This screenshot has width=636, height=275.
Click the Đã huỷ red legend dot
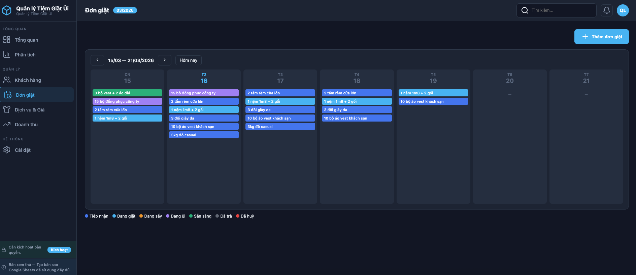coord(238,216)
